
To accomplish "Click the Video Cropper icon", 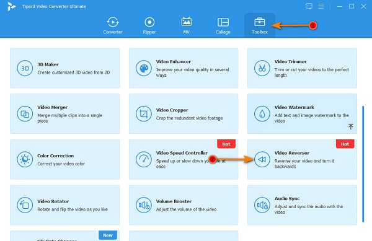I will 144,114.
